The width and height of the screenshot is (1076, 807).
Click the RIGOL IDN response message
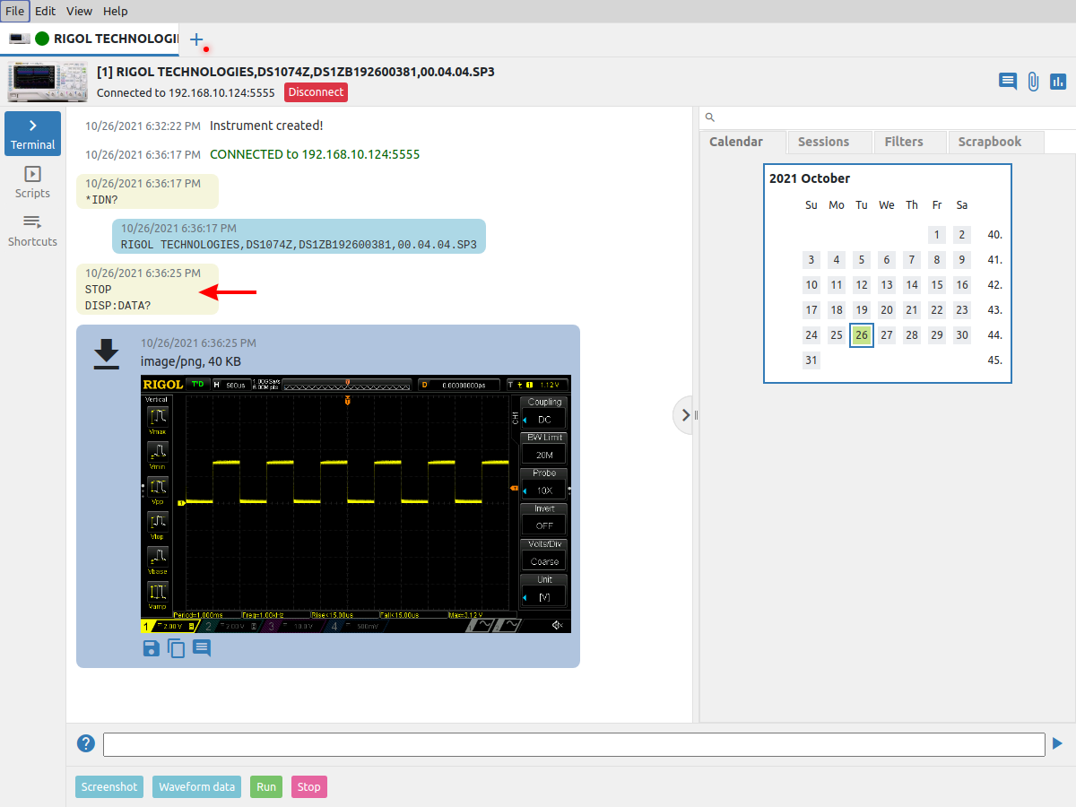[x=299, y=236]
